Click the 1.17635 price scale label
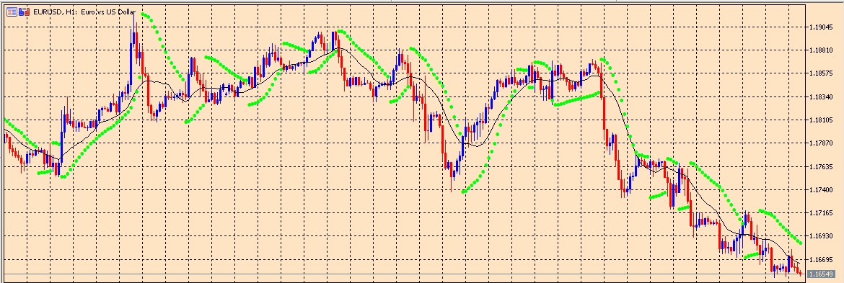Screen dimensions: 844x283 pos(822,166)
